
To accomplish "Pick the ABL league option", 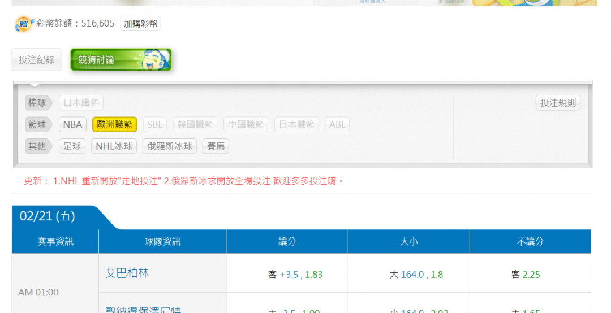I will click(337, 125).
